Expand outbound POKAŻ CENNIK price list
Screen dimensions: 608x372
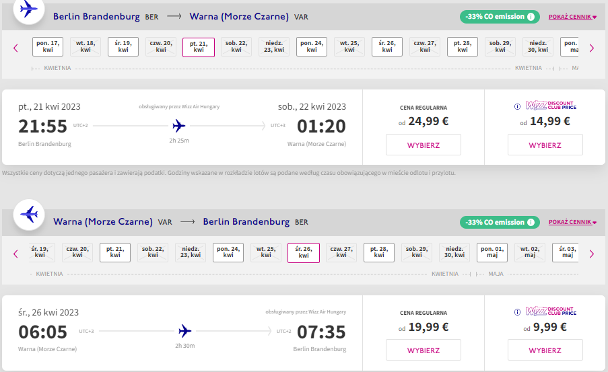(x=572, y=17)
